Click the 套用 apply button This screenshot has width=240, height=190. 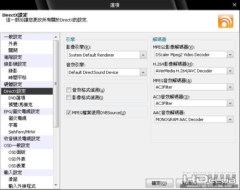220,183
